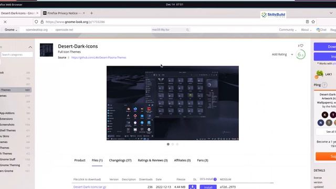Click the blue Download button at right
Viewport: 336px width, 189px height.
pos(325,47)
